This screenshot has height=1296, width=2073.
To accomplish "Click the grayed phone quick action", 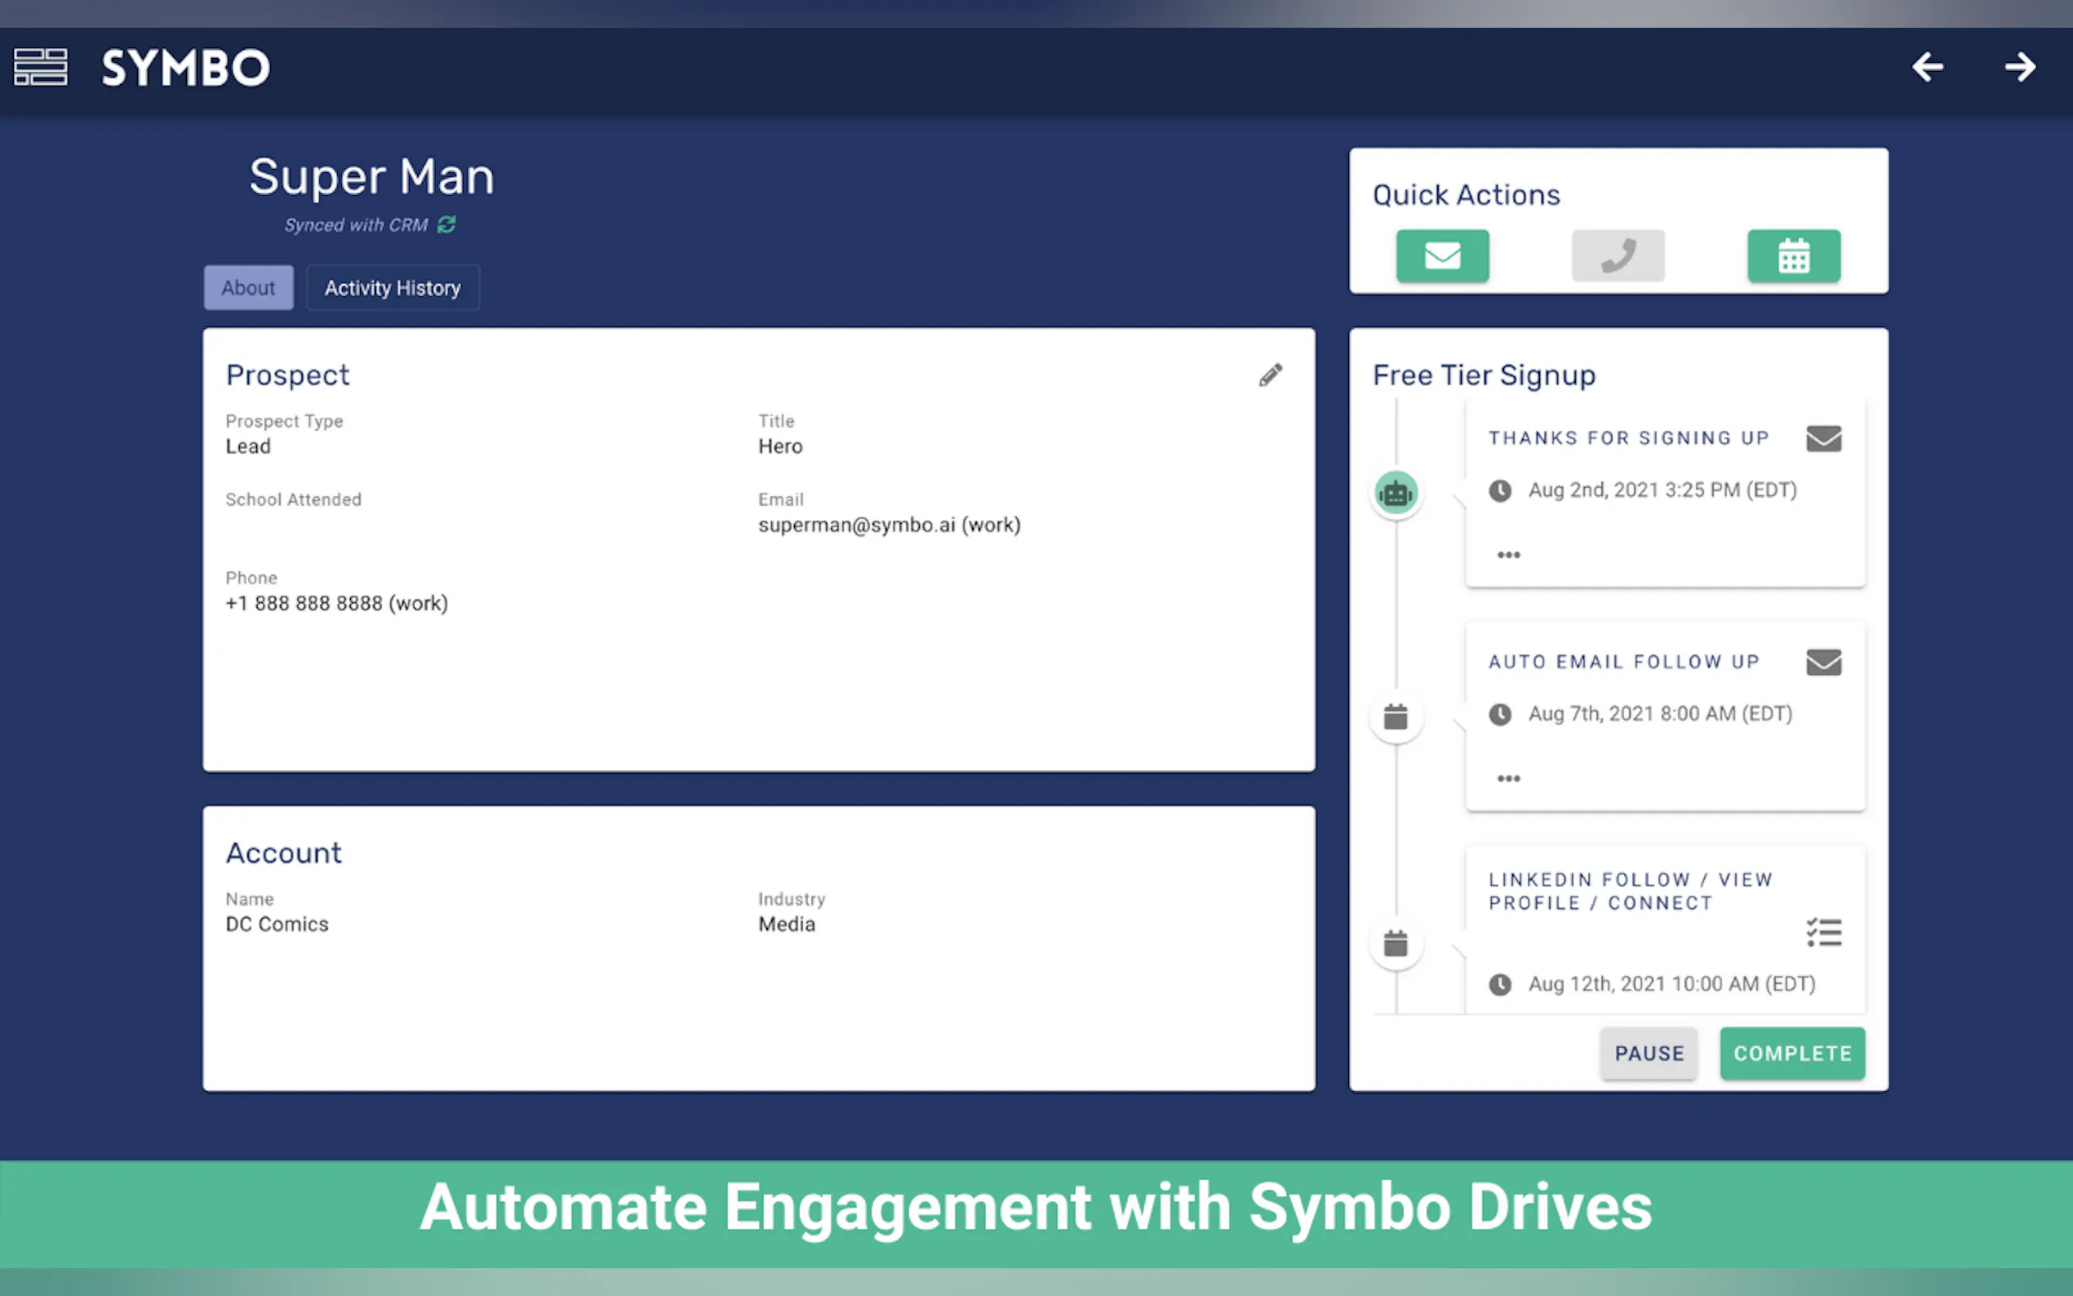I will (1618, 255).
